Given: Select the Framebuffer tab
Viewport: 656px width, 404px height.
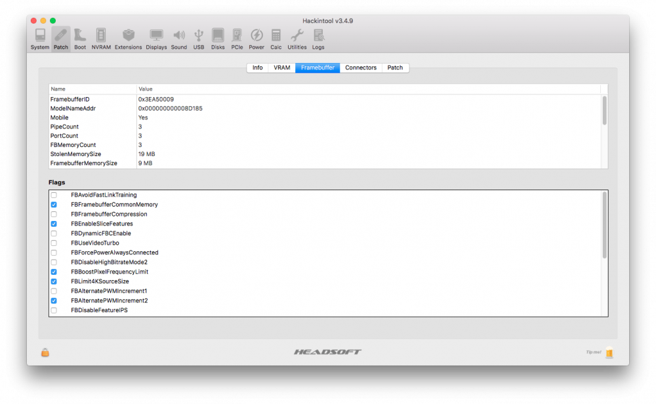Looking at the screenshot, I should 318,68.
